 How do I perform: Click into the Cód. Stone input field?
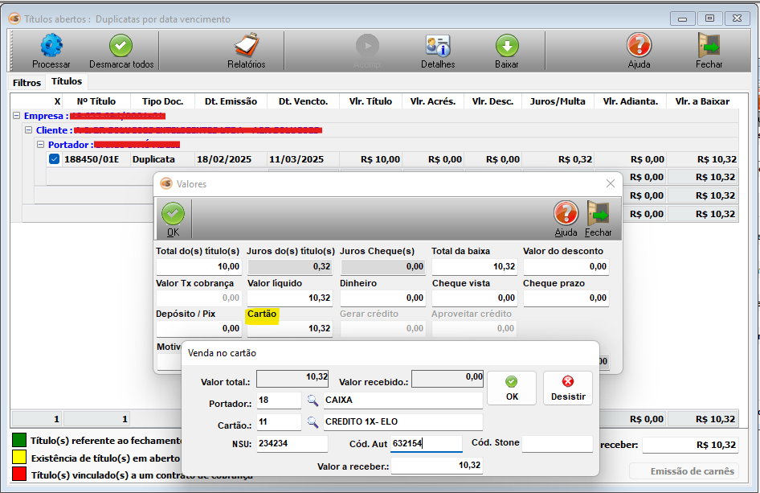[557, 443]
